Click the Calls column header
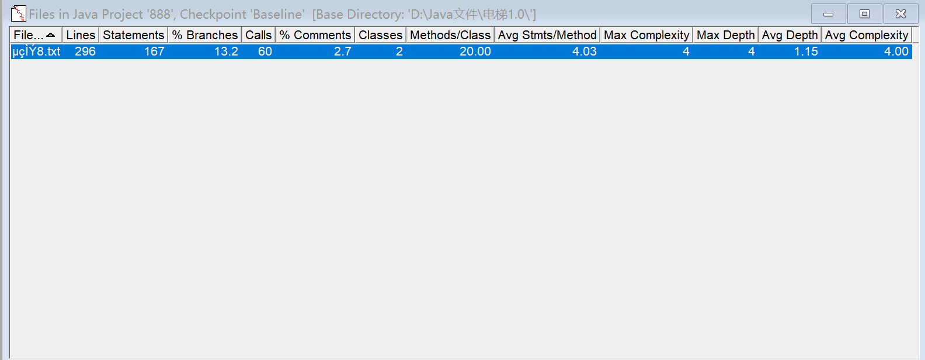Image resolution: width=925 pixels, height=360 pixels. [x=258, y=35]
